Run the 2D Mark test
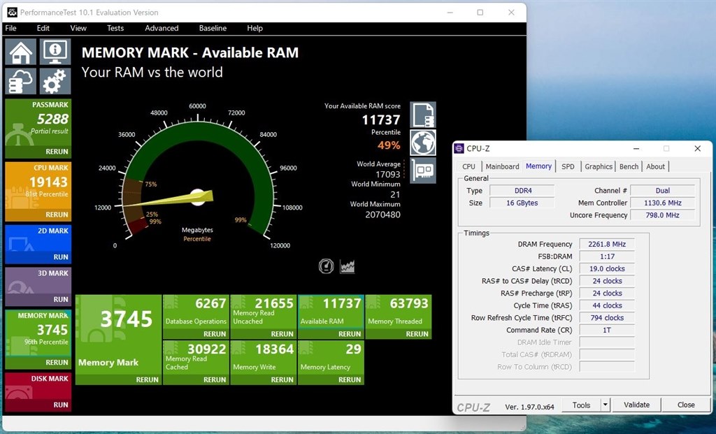The height and width of the screenshot is (434, 716). point(61,257)
